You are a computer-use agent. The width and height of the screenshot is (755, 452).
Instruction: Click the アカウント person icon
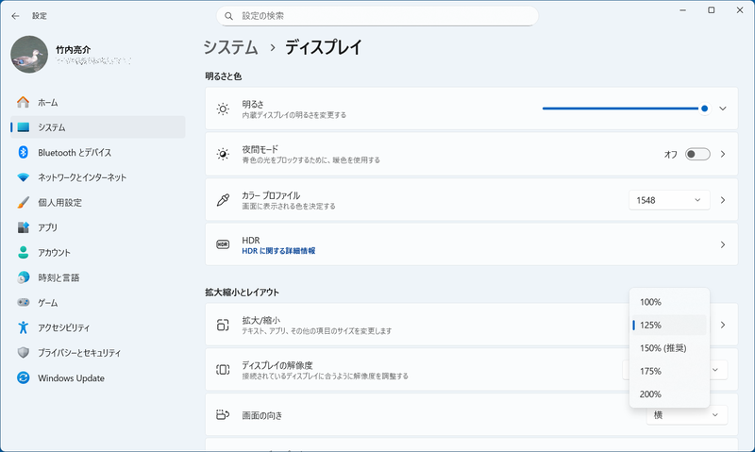point(23,252)
